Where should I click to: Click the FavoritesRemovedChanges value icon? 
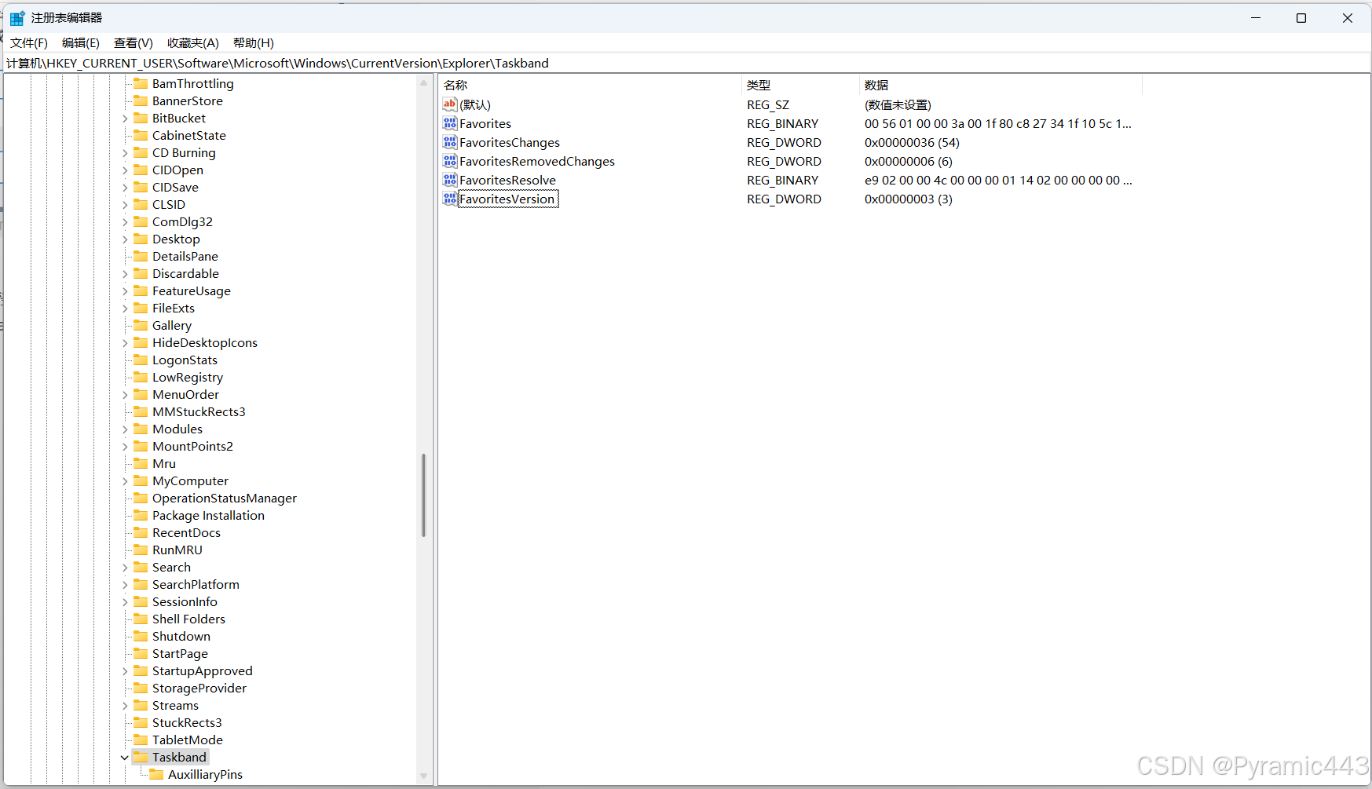[450, 161]
